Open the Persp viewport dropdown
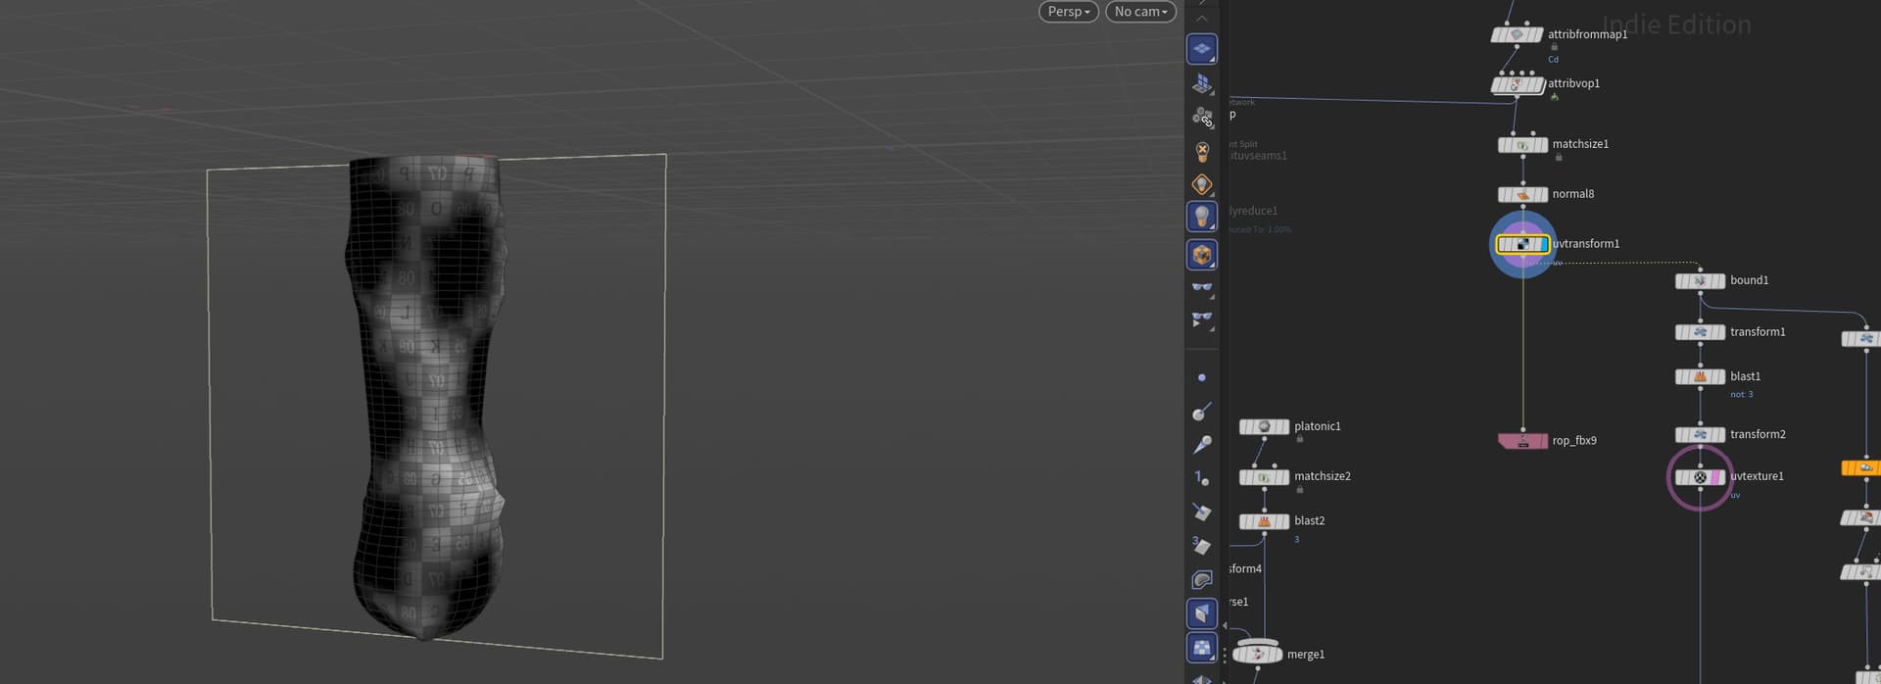Image resolution: width=1881 pixels, height=684 pixels. pyautogui.click(x=1068, y=12)
